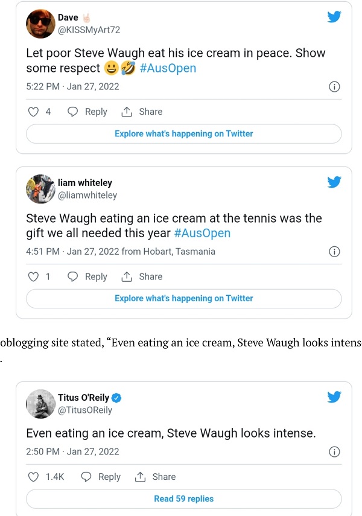The height and width of the screenshot is (516, 362).
Task: Open Read 59 replies button
Action: 184,499
